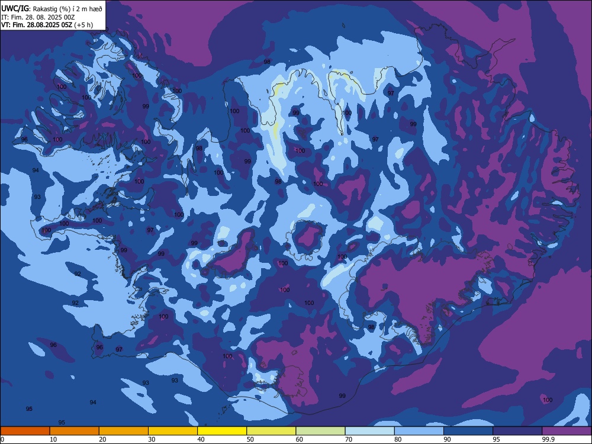
Task: Click the legend scale label 99.9
Action: pyautogui.click(x=548, y=439)
